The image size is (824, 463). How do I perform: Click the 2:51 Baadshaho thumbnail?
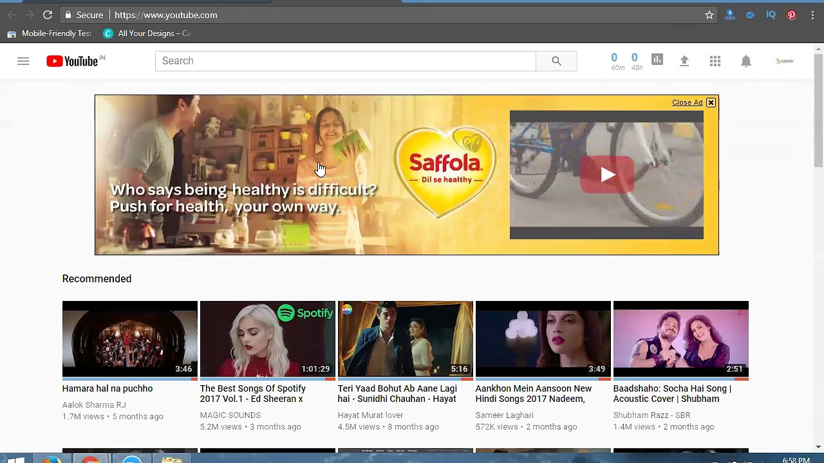click(x=681, y=339)
